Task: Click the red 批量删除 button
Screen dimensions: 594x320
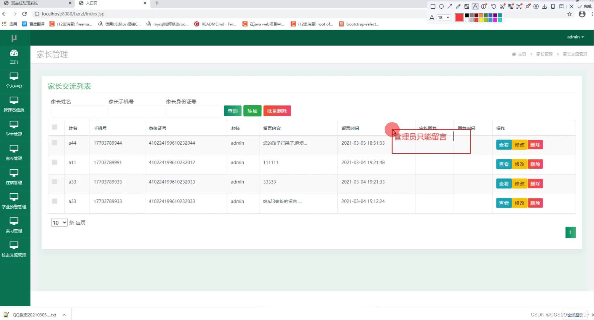Action: [x=277, y=111]
